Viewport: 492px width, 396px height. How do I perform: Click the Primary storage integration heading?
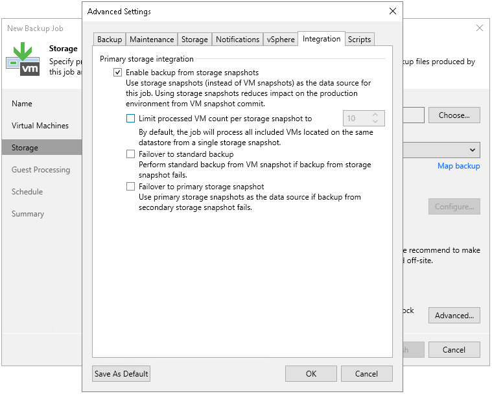(146, 59)
